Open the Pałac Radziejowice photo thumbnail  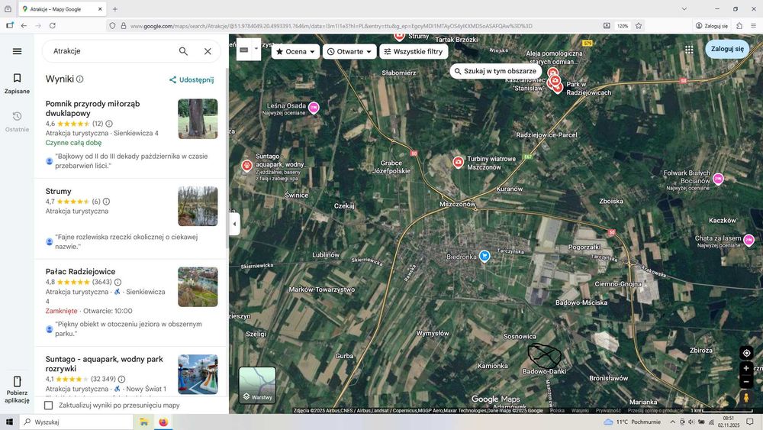(198, 287)
